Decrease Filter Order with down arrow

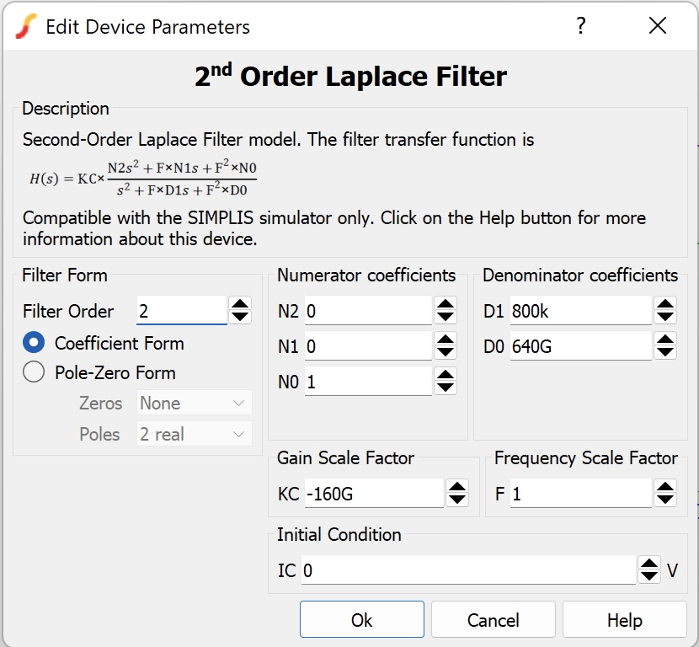pyautogui.click(x=240, y=317)
